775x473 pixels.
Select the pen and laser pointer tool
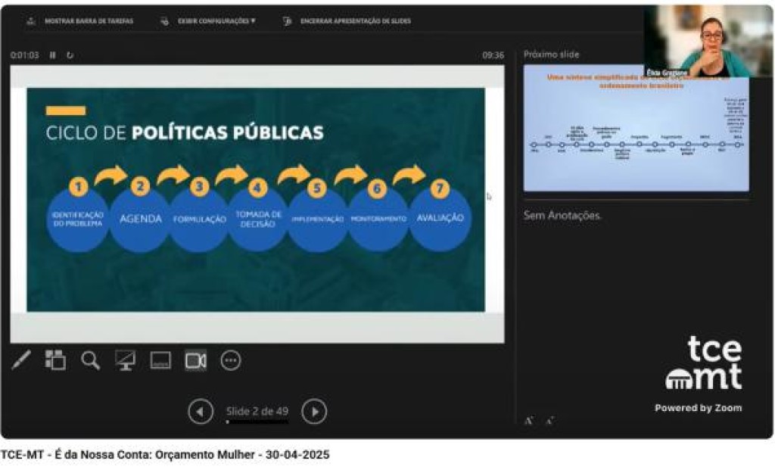pyautogui.click(x=21, y=360)
